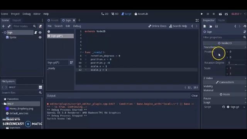The width and height of the screenshot is (247, 139).
Task: Switch to 3D workspace
Action: 115,14
